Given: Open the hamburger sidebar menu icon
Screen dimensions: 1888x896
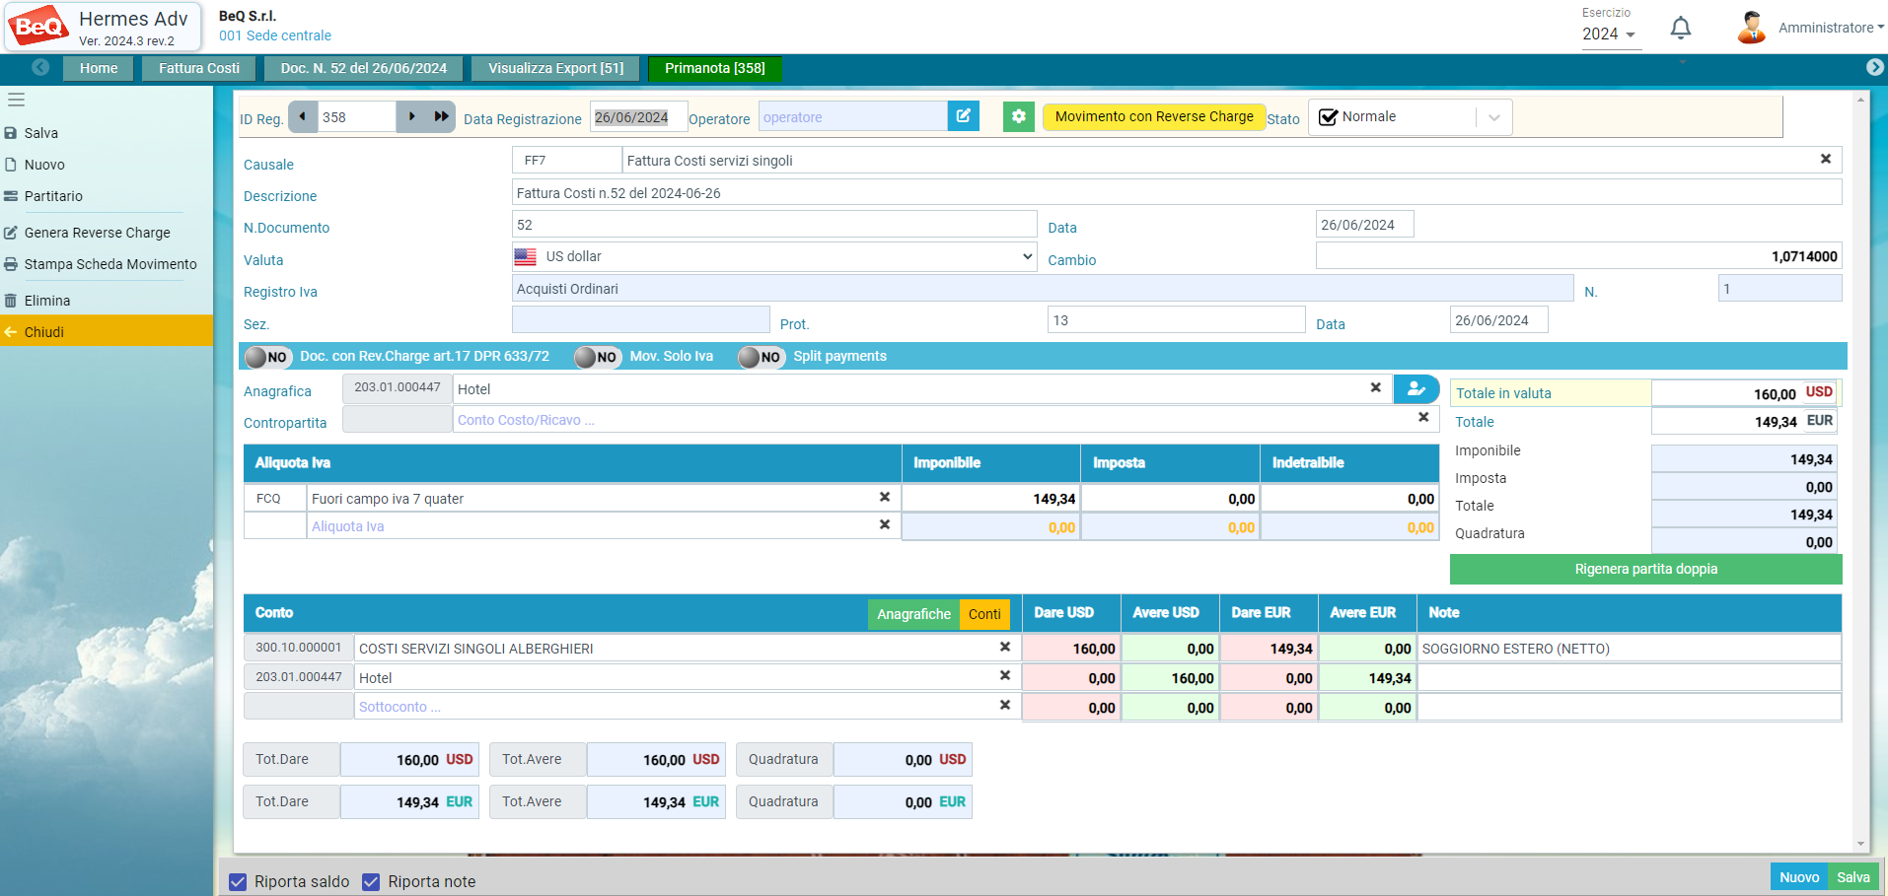Looking at the screenshot, I should [16, 100].
